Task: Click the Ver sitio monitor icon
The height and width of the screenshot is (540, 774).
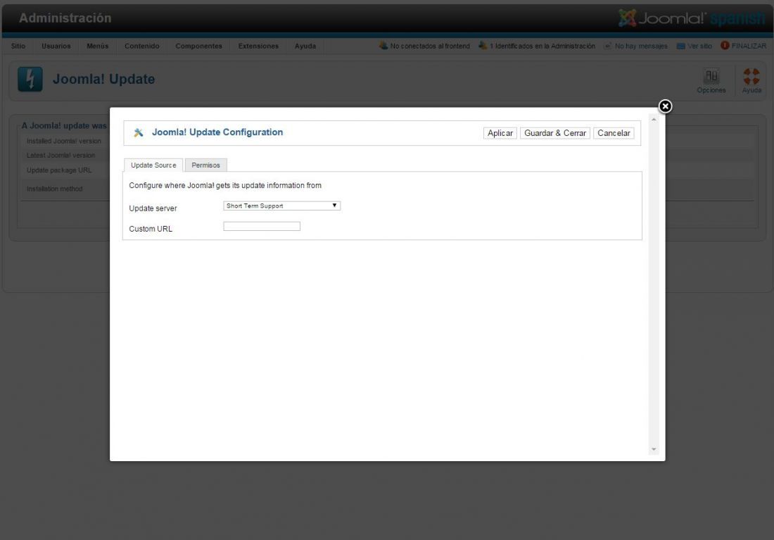Action: [x=680, y=46]
